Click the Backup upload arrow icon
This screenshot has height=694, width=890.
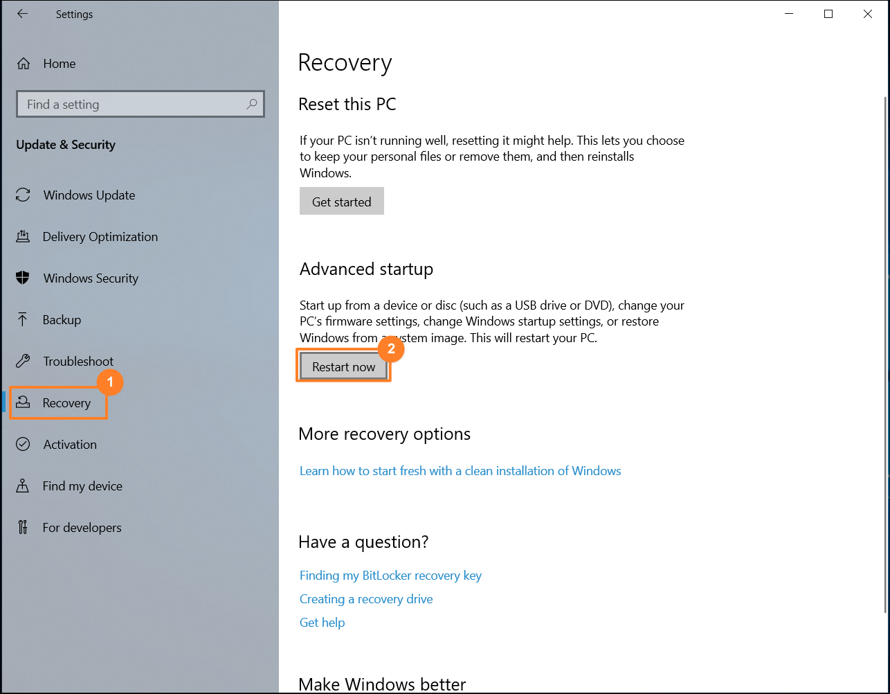pyautogui.click(x=23, y=319)
